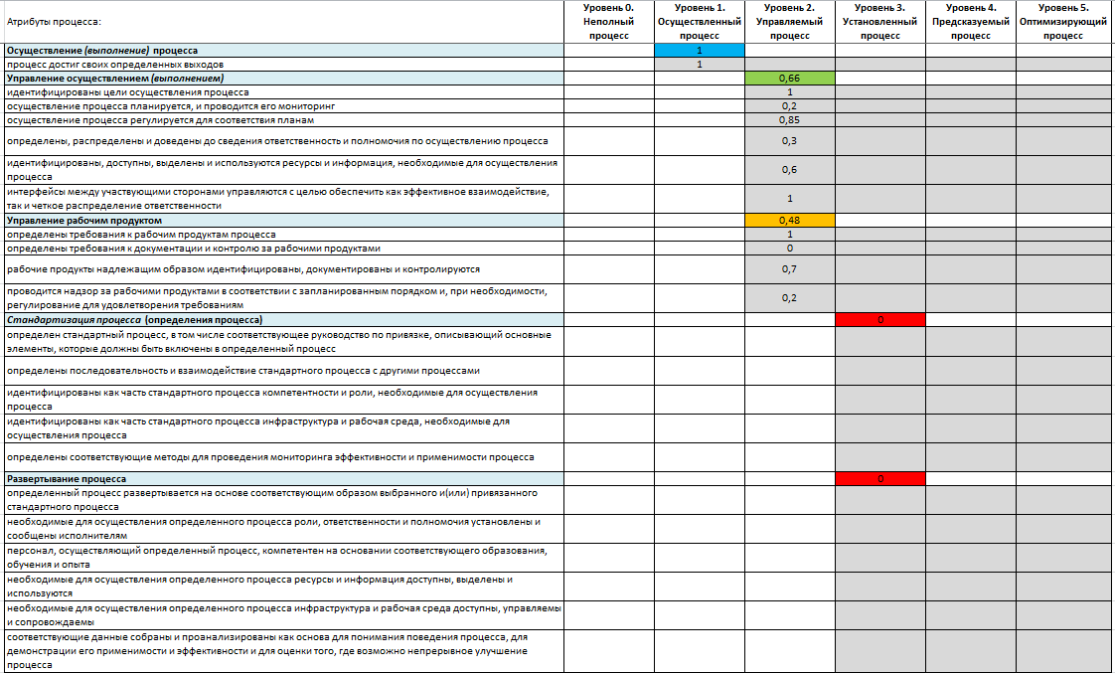This screenshot has width=1115, height=673.
Task: Select the "Уровень 5. Оптимизирующий процесс" column header
Action: point(1062,22)
